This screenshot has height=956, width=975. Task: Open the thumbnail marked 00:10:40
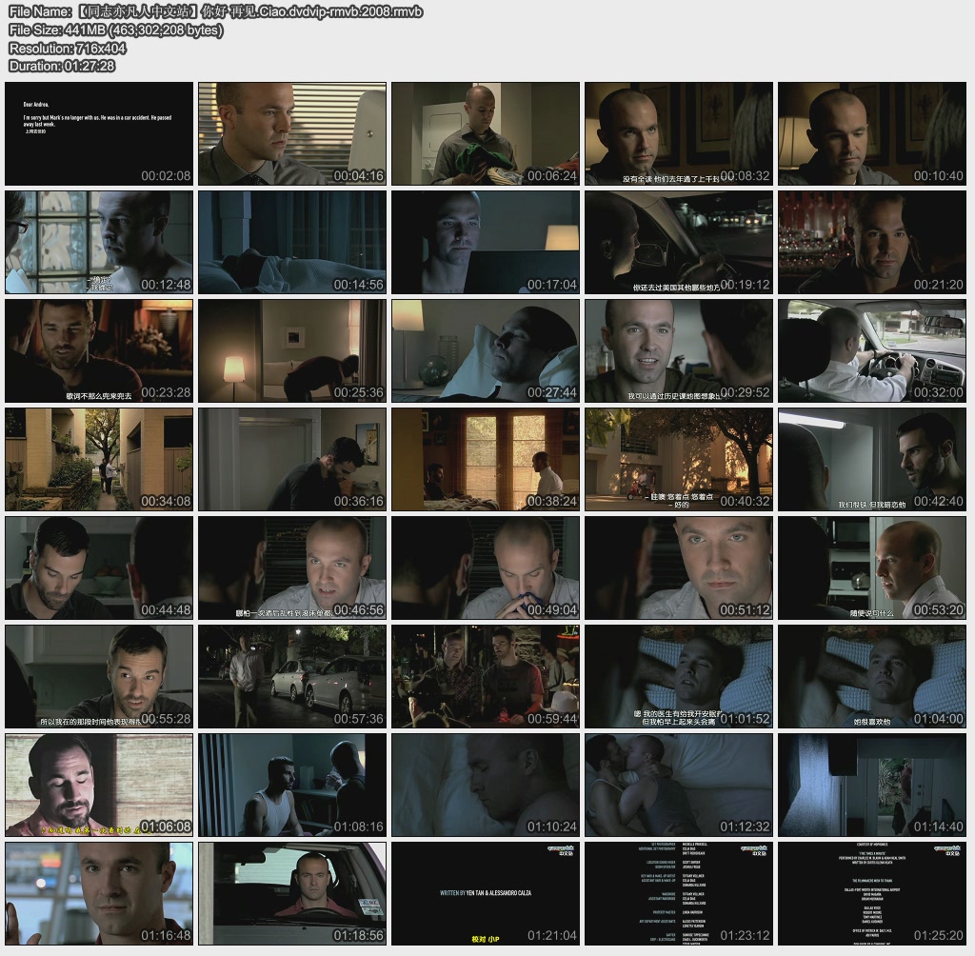[871, 133]
